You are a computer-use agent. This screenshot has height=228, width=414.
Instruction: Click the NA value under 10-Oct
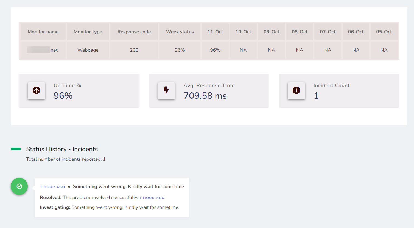[243, 50]
